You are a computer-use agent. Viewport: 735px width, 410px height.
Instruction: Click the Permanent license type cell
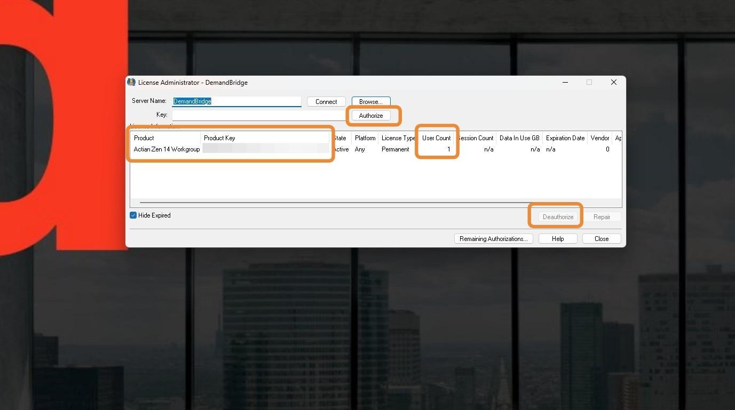396,149
